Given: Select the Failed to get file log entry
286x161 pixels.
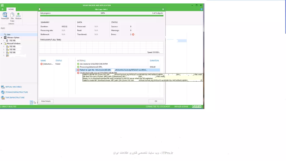Looking at the screenshot, I should coord(118,70).
